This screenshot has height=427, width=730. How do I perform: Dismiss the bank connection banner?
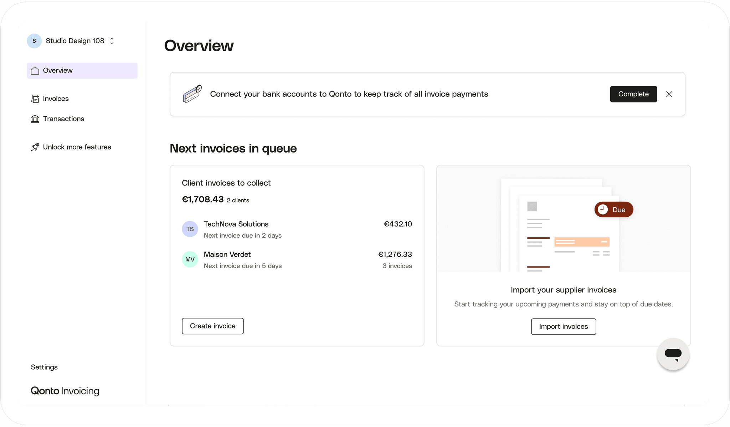669,94
